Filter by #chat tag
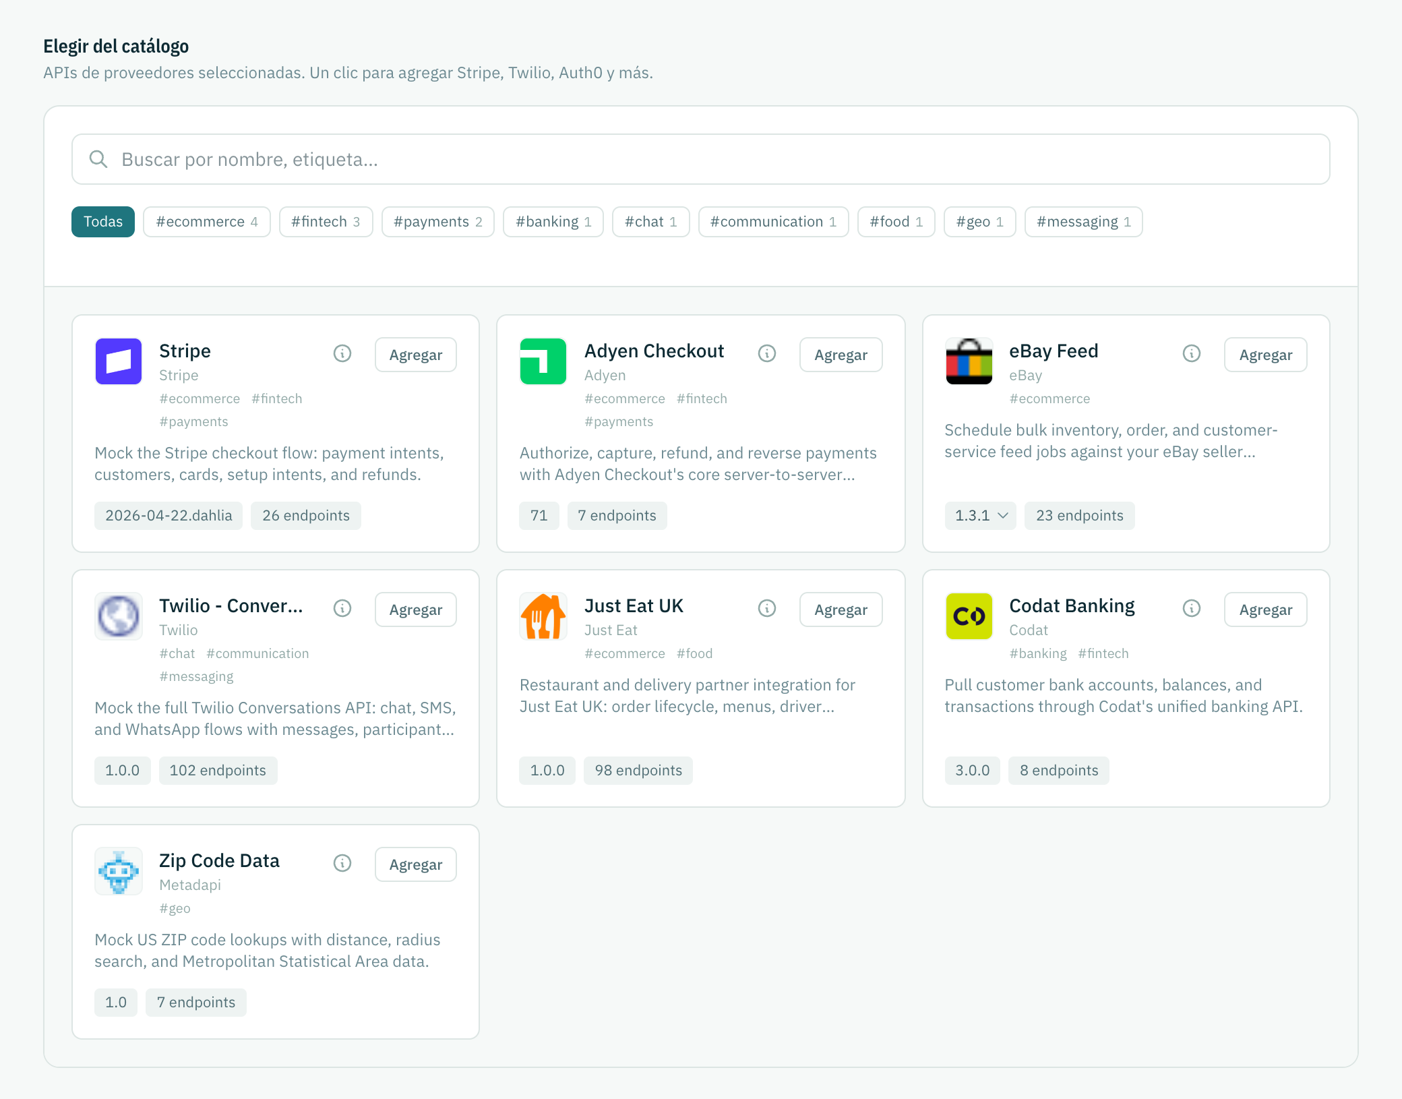 pyautogui.click(x=651, y=222)
